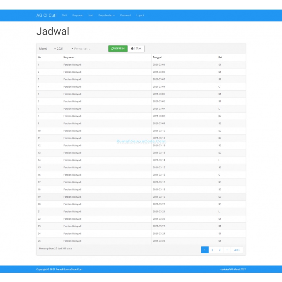Screen dimensions: 282x282
Task: Open the Karyawan menu item
Action: point(78,15)
